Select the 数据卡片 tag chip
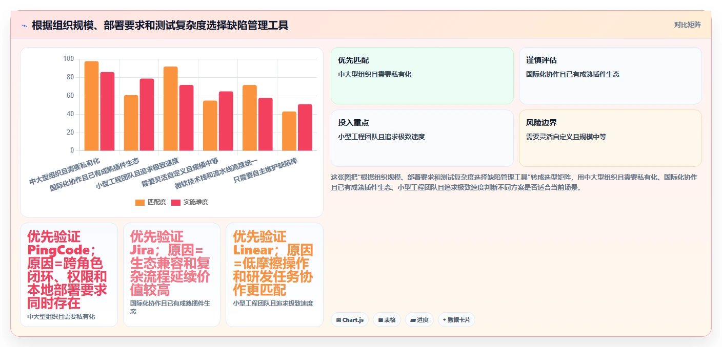The width and height of the screenshot is (722, 347). click(456, 320)
